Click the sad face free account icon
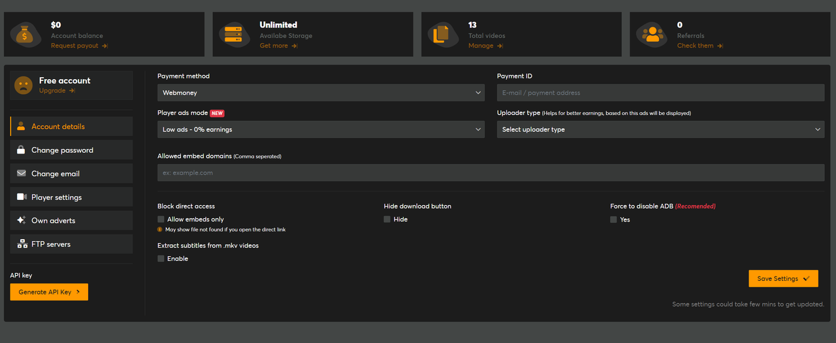 (x=24, y=86)
